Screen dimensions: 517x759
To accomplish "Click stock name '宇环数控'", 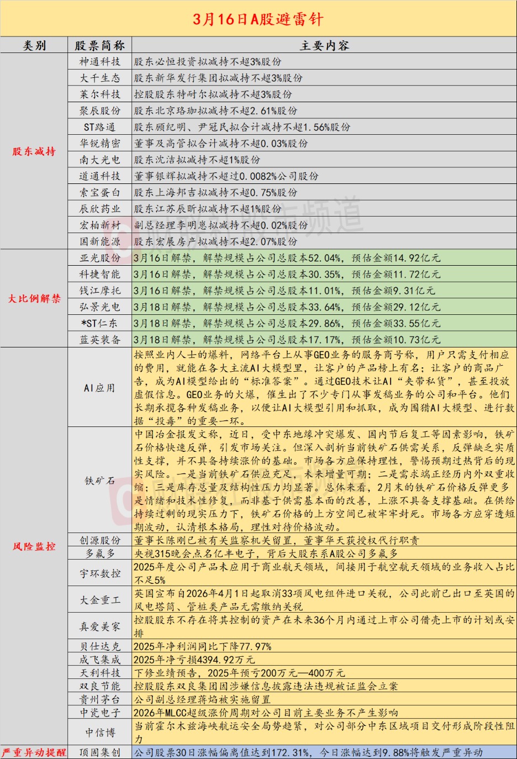I will pyautogui.click(x=99, y=573).
